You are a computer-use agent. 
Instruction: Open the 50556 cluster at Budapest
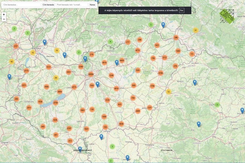click(91, 74)
